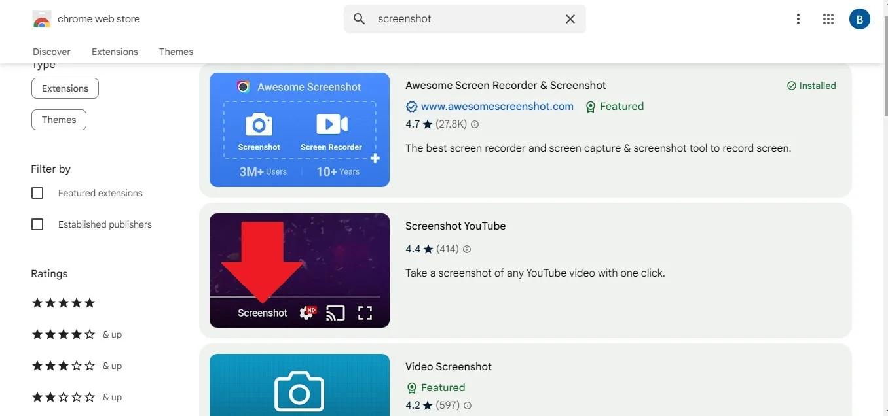Click the Featured badge on Awesome Screen Recorder
The height and width of the screenshot is (416, 888).
point(614,107)
